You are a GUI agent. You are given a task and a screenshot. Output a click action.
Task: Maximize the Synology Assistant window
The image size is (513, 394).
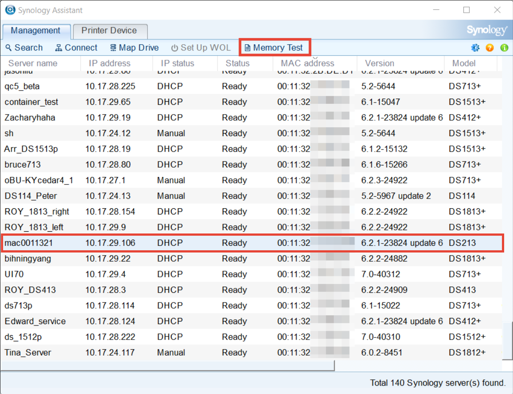pyautogui.click(x=467, y=10)
